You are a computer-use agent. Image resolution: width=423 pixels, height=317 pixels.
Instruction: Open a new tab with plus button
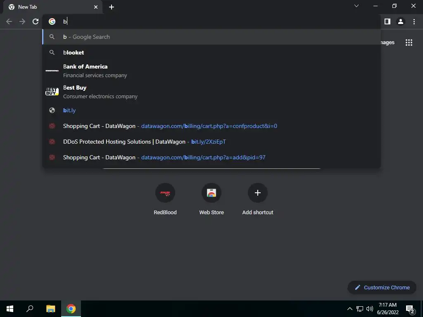[x=112, y=7]
